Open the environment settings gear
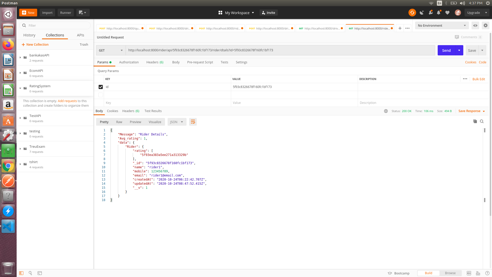 485,25
